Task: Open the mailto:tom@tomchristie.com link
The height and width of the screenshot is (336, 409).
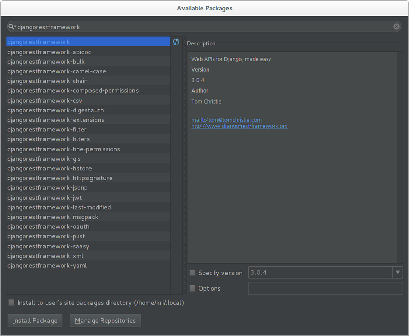Action: point(226,120)
